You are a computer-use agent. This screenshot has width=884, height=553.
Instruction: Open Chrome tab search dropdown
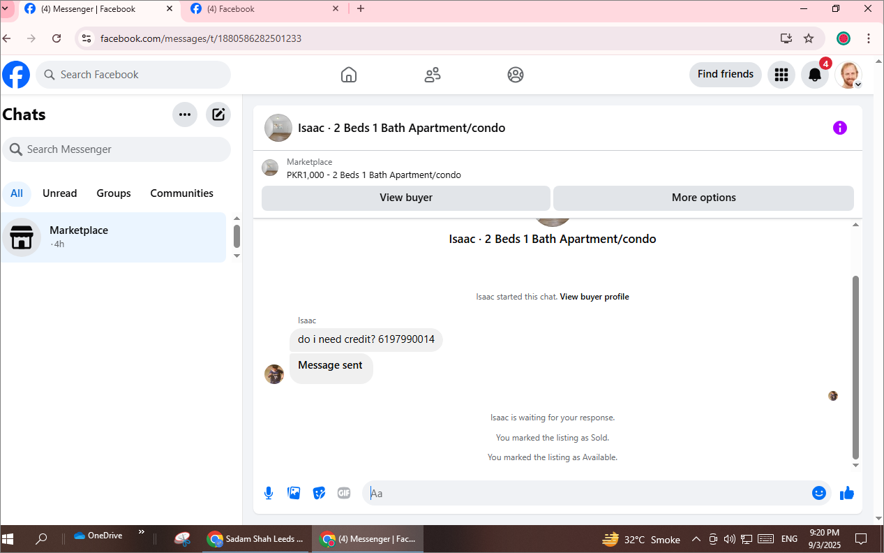(5, 9)
